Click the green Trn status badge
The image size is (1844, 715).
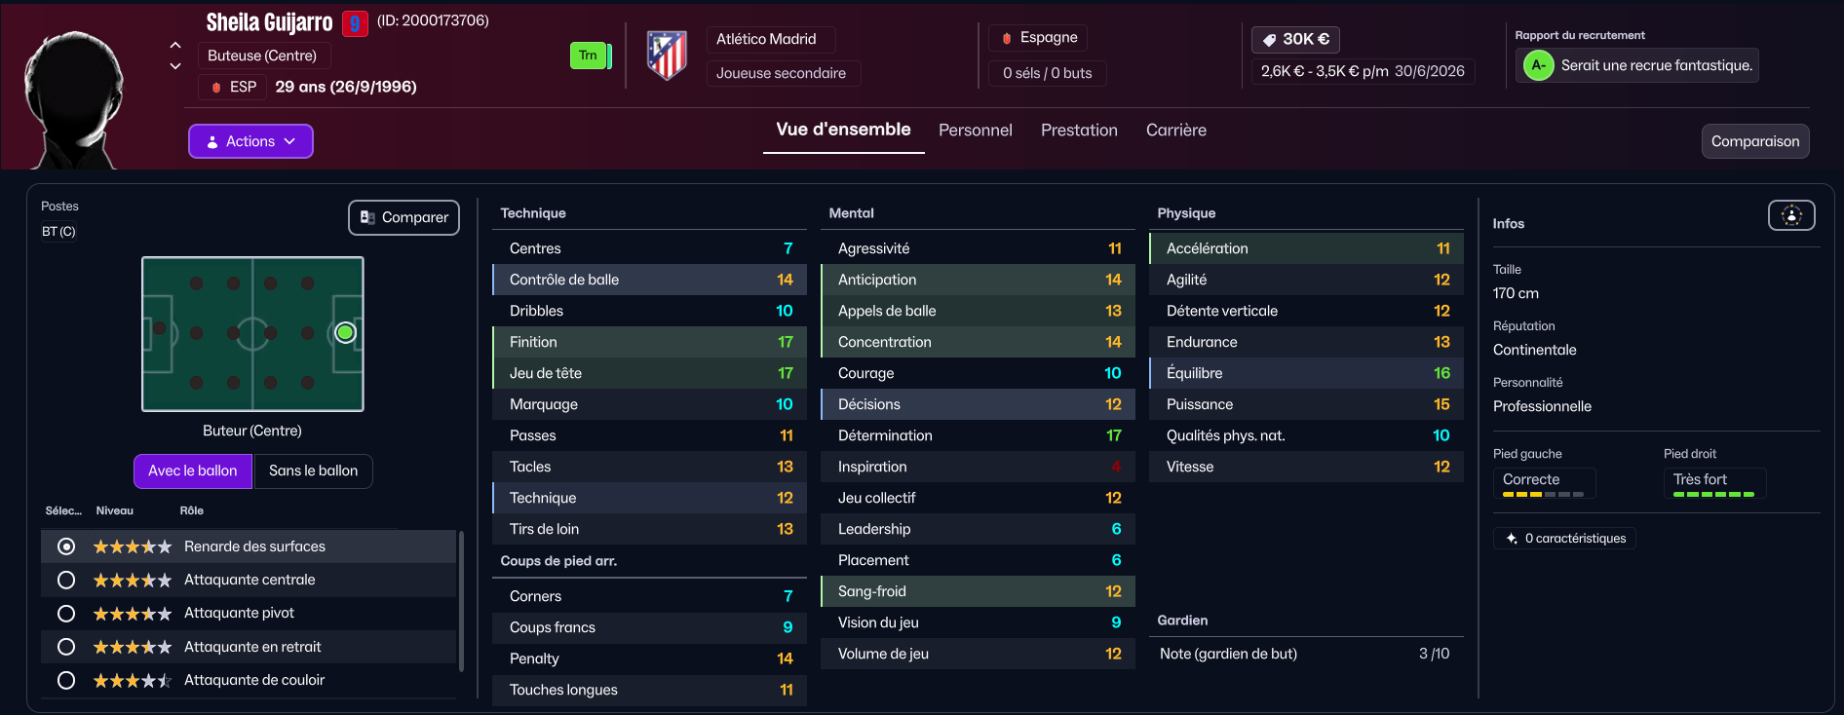(588, 56)
